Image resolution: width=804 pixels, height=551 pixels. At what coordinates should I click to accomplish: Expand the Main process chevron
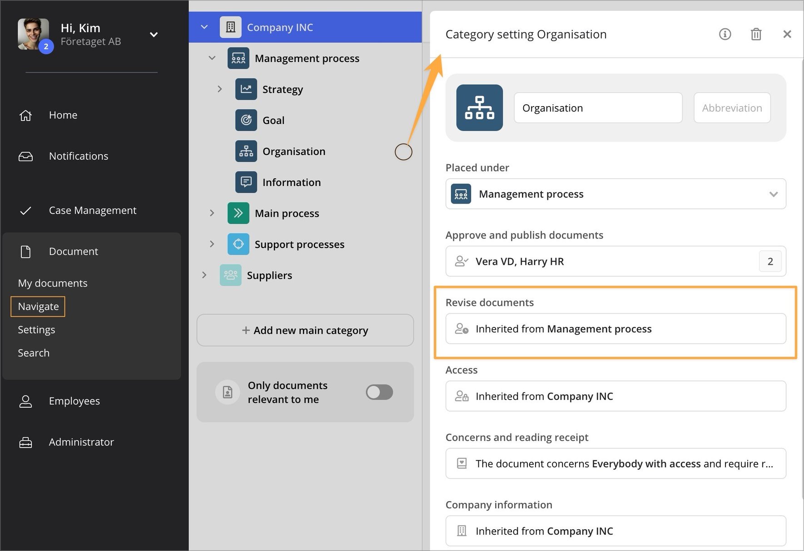click(x=212, y=213)
